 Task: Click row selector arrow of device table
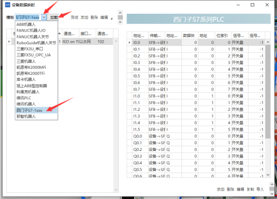[x=9, y=42]
